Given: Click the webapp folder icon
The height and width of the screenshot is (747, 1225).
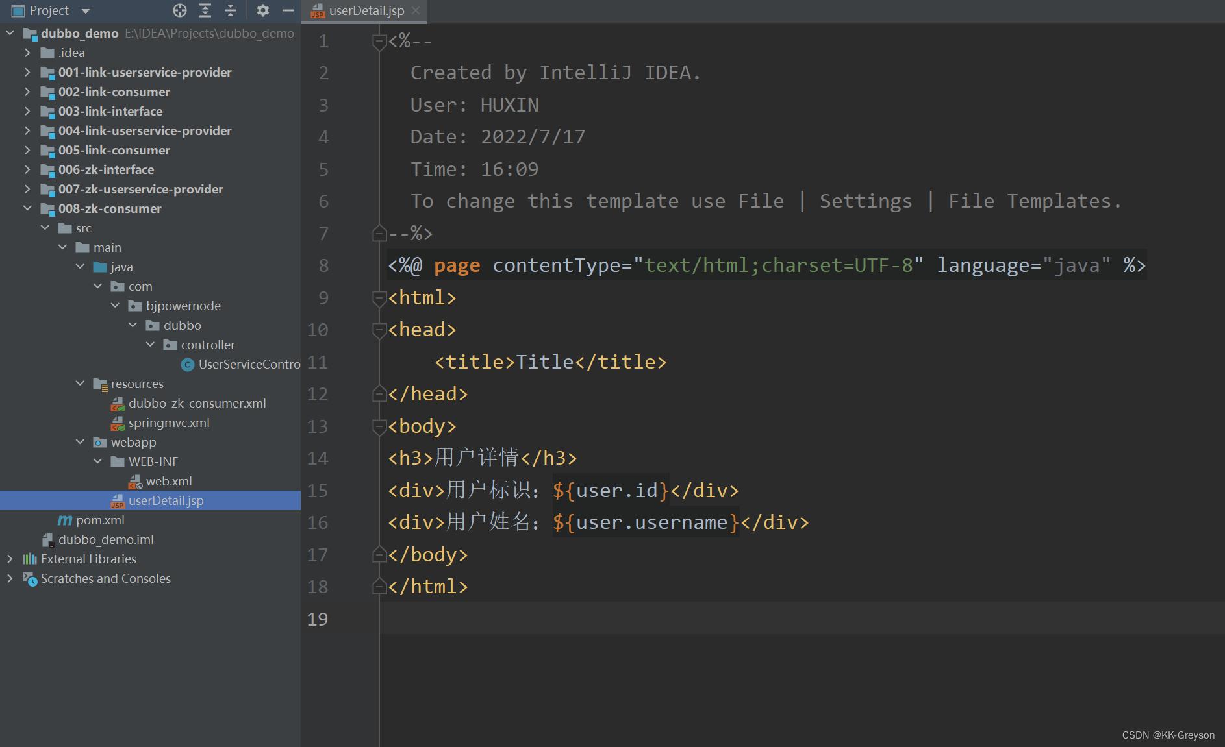Looking at the screenshot, I should [x=100, y=442].
